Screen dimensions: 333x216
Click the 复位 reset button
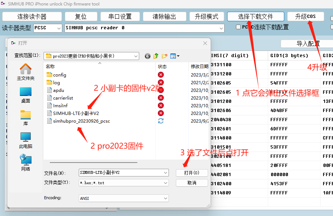coord(81,16)
